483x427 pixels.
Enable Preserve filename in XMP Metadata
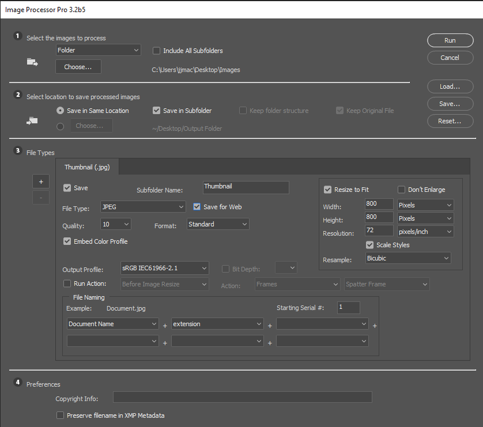(60, 415)
